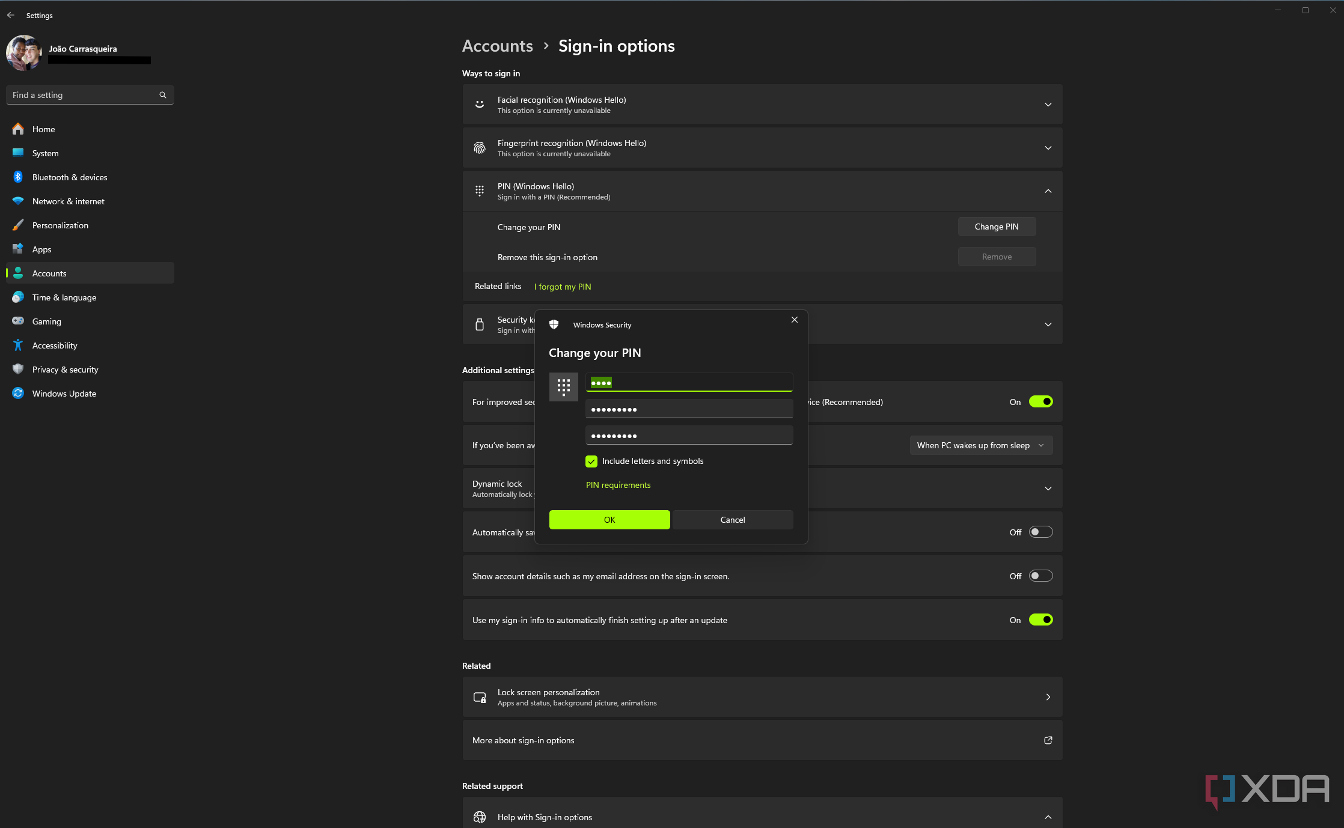Click the Facial recognition smiley icon
Viewport: 1344px width, 828px height.
pyautogui.click(x=480, y=105)
